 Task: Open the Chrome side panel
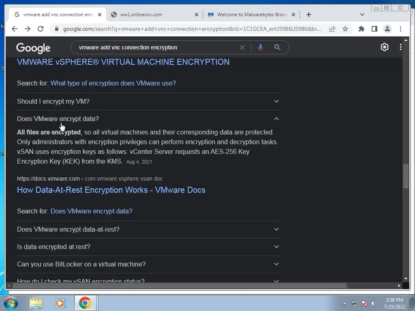(x=374, y=29)
